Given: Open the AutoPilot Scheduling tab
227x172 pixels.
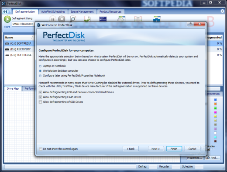Looking at the screenshot, I should point(53,12).
